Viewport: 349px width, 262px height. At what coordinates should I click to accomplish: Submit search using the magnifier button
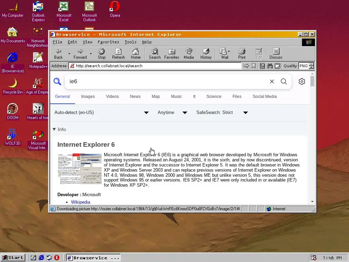(284, 82)
